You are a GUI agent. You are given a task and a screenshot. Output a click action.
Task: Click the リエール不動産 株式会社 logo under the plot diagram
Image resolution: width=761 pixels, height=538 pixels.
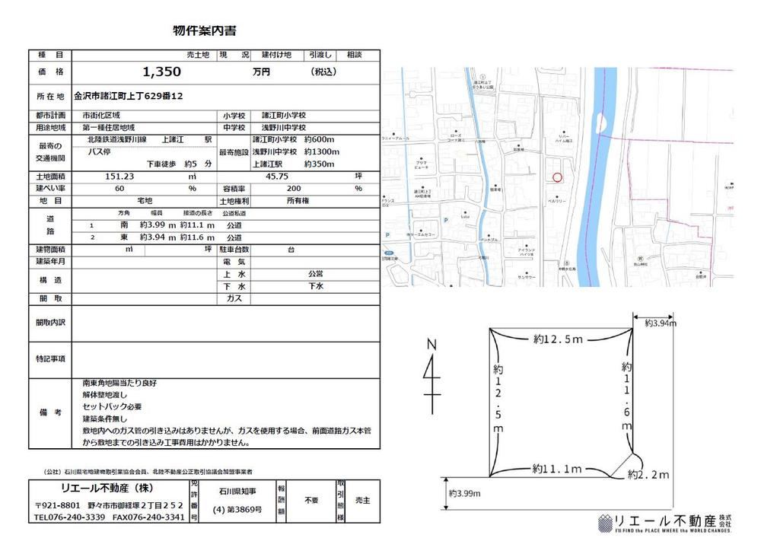pos(665,523)
